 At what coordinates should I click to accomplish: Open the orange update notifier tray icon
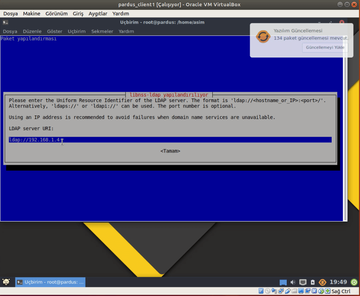point(322,282)
